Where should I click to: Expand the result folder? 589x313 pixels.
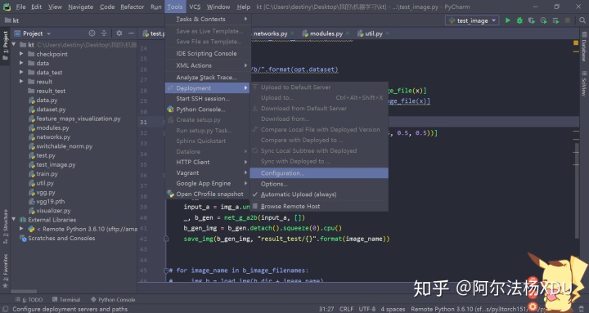(x=21, y=82)
